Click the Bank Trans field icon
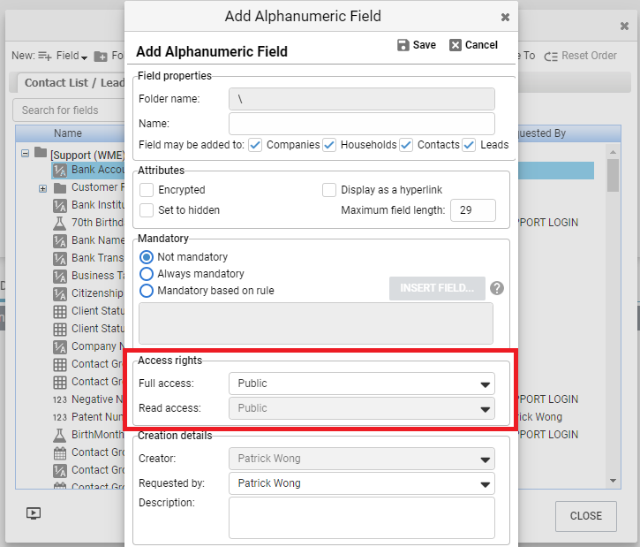Image resolution: width=640 pixels, height=547 pixels. pyautogui.click(x=60, y=258)
